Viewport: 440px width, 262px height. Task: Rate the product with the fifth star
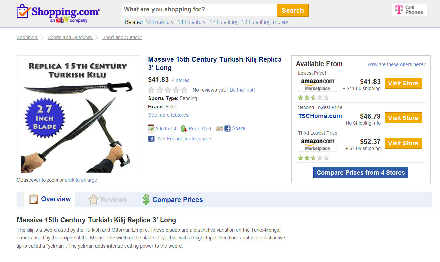click(184, 90)
